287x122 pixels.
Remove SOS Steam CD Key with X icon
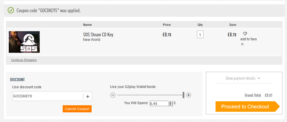tap(242, 44)
